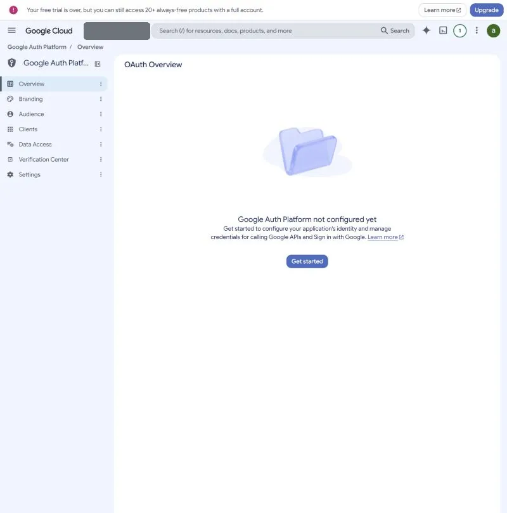The image size is (507, 513).
Task: Open Gemini AI assistant sparkle icon
Action: tap(426, 30)
